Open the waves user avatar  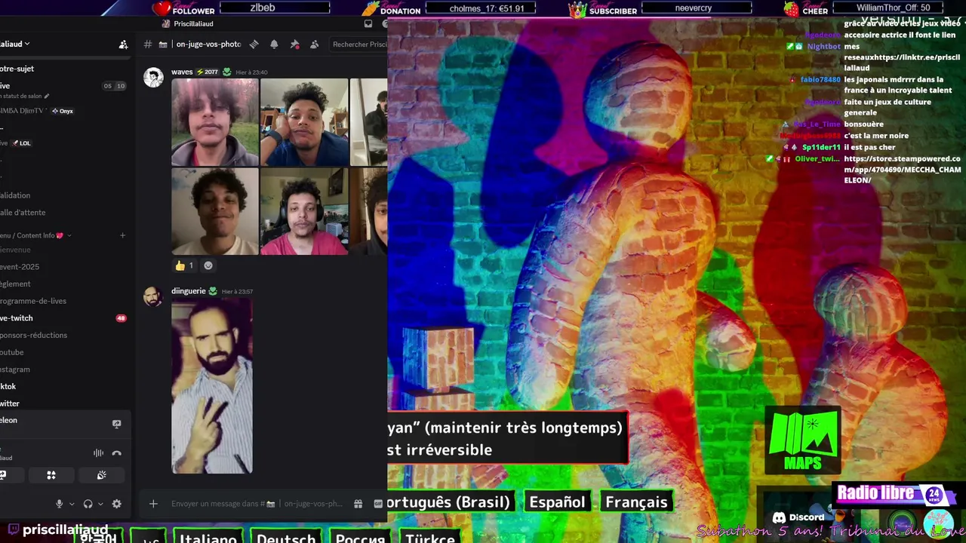[153, 77]
